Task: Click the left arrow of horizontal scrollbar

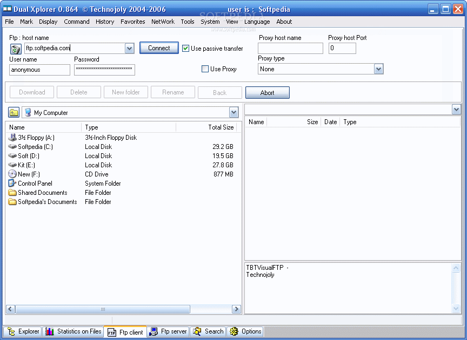Action: tap(10, 309)
